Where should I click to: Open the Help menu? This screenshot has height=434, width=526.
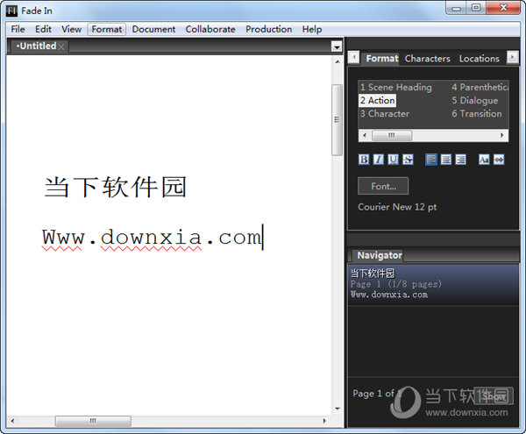(x=312, y=29)
